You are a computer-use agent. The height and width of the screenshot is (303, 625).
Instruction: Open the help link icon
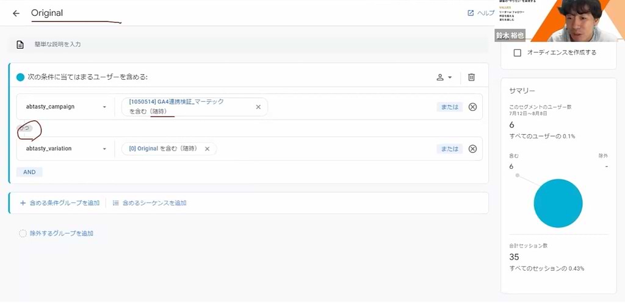tap(471, 13)
